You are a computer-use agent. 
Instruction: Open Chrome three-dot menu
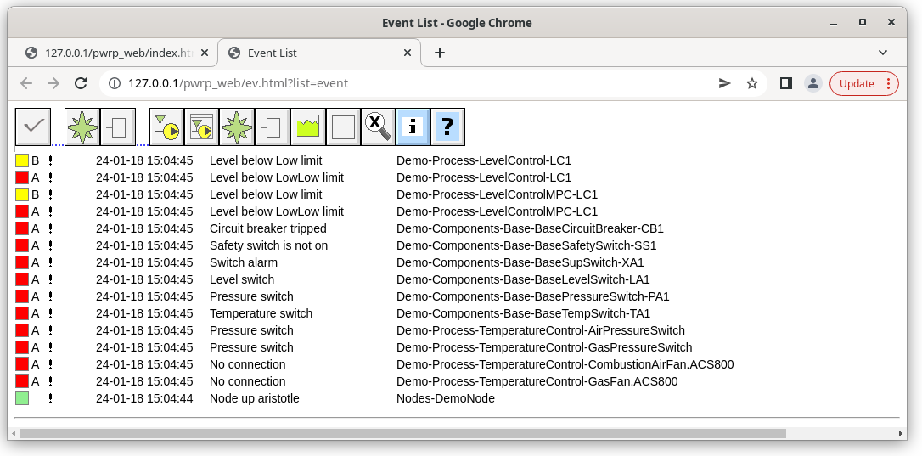click(889, 83)
